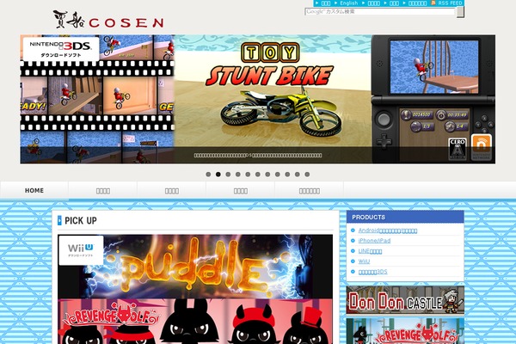Open the RSS FEED link
The image size is (516, 344).
pos(450,3)
